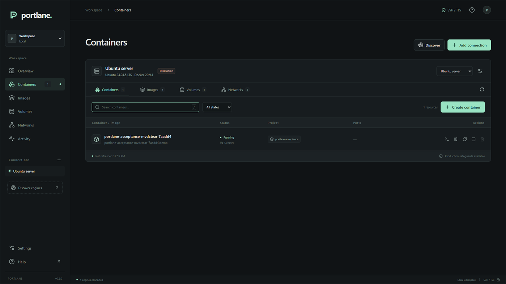Click the Add connection button
This screenshot has height=284, width=506.
pyautogui.click(x=469, y=45)
